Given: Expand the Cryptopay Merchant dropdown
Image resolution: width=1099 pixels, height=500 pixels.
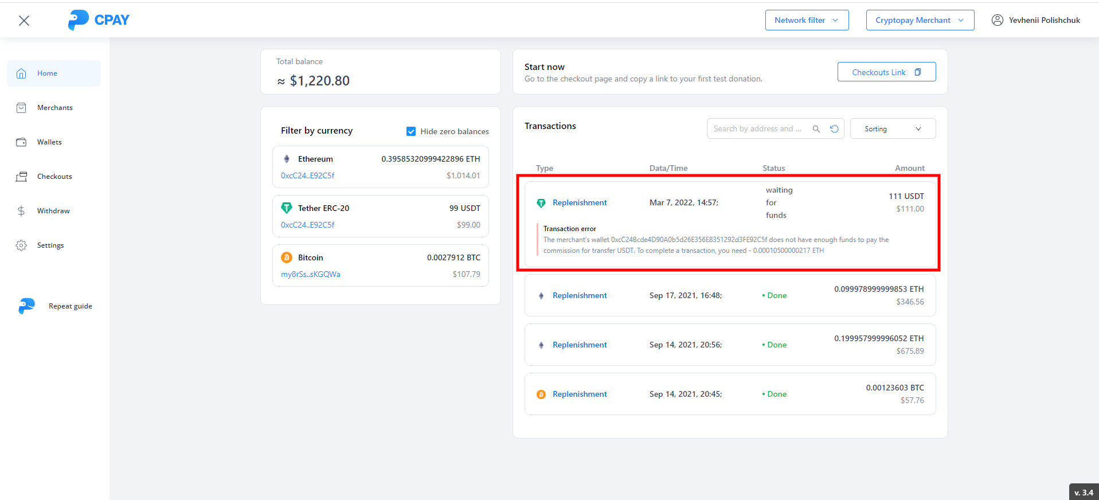Looking at the screenshot, I should [x=920, y=20].
